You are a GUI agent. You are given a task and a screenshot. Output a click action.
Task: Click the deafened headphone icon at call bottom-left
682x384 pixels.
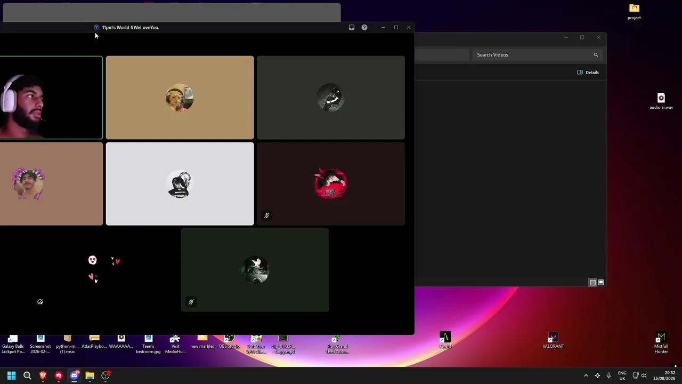click(40, 302)
